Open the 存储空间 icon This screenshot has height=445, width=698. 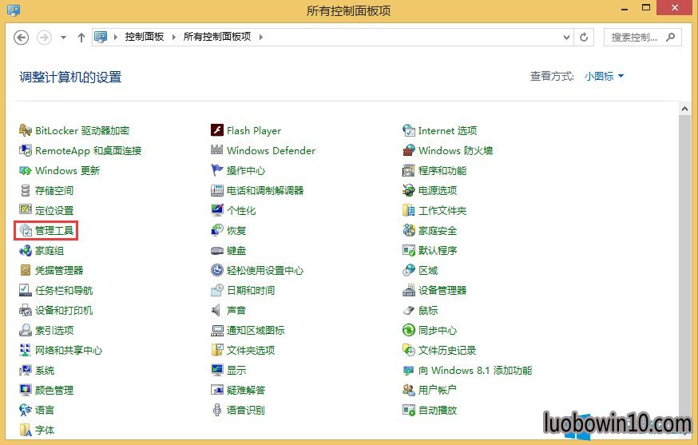(26, 191)
